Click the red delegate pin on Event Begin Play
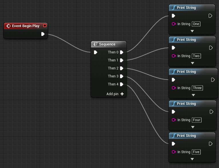 tap(45, 26)
